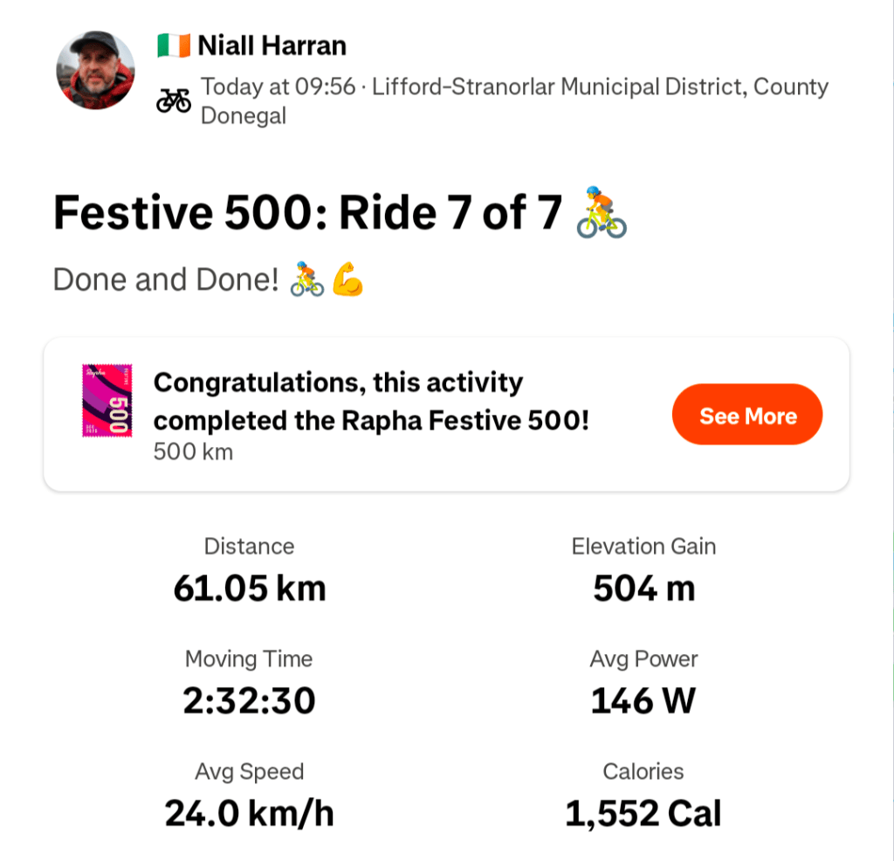Click the Calories value 1,552 Cal
The height and width of the screenshot is (861, 894).
tap(643, 814)
